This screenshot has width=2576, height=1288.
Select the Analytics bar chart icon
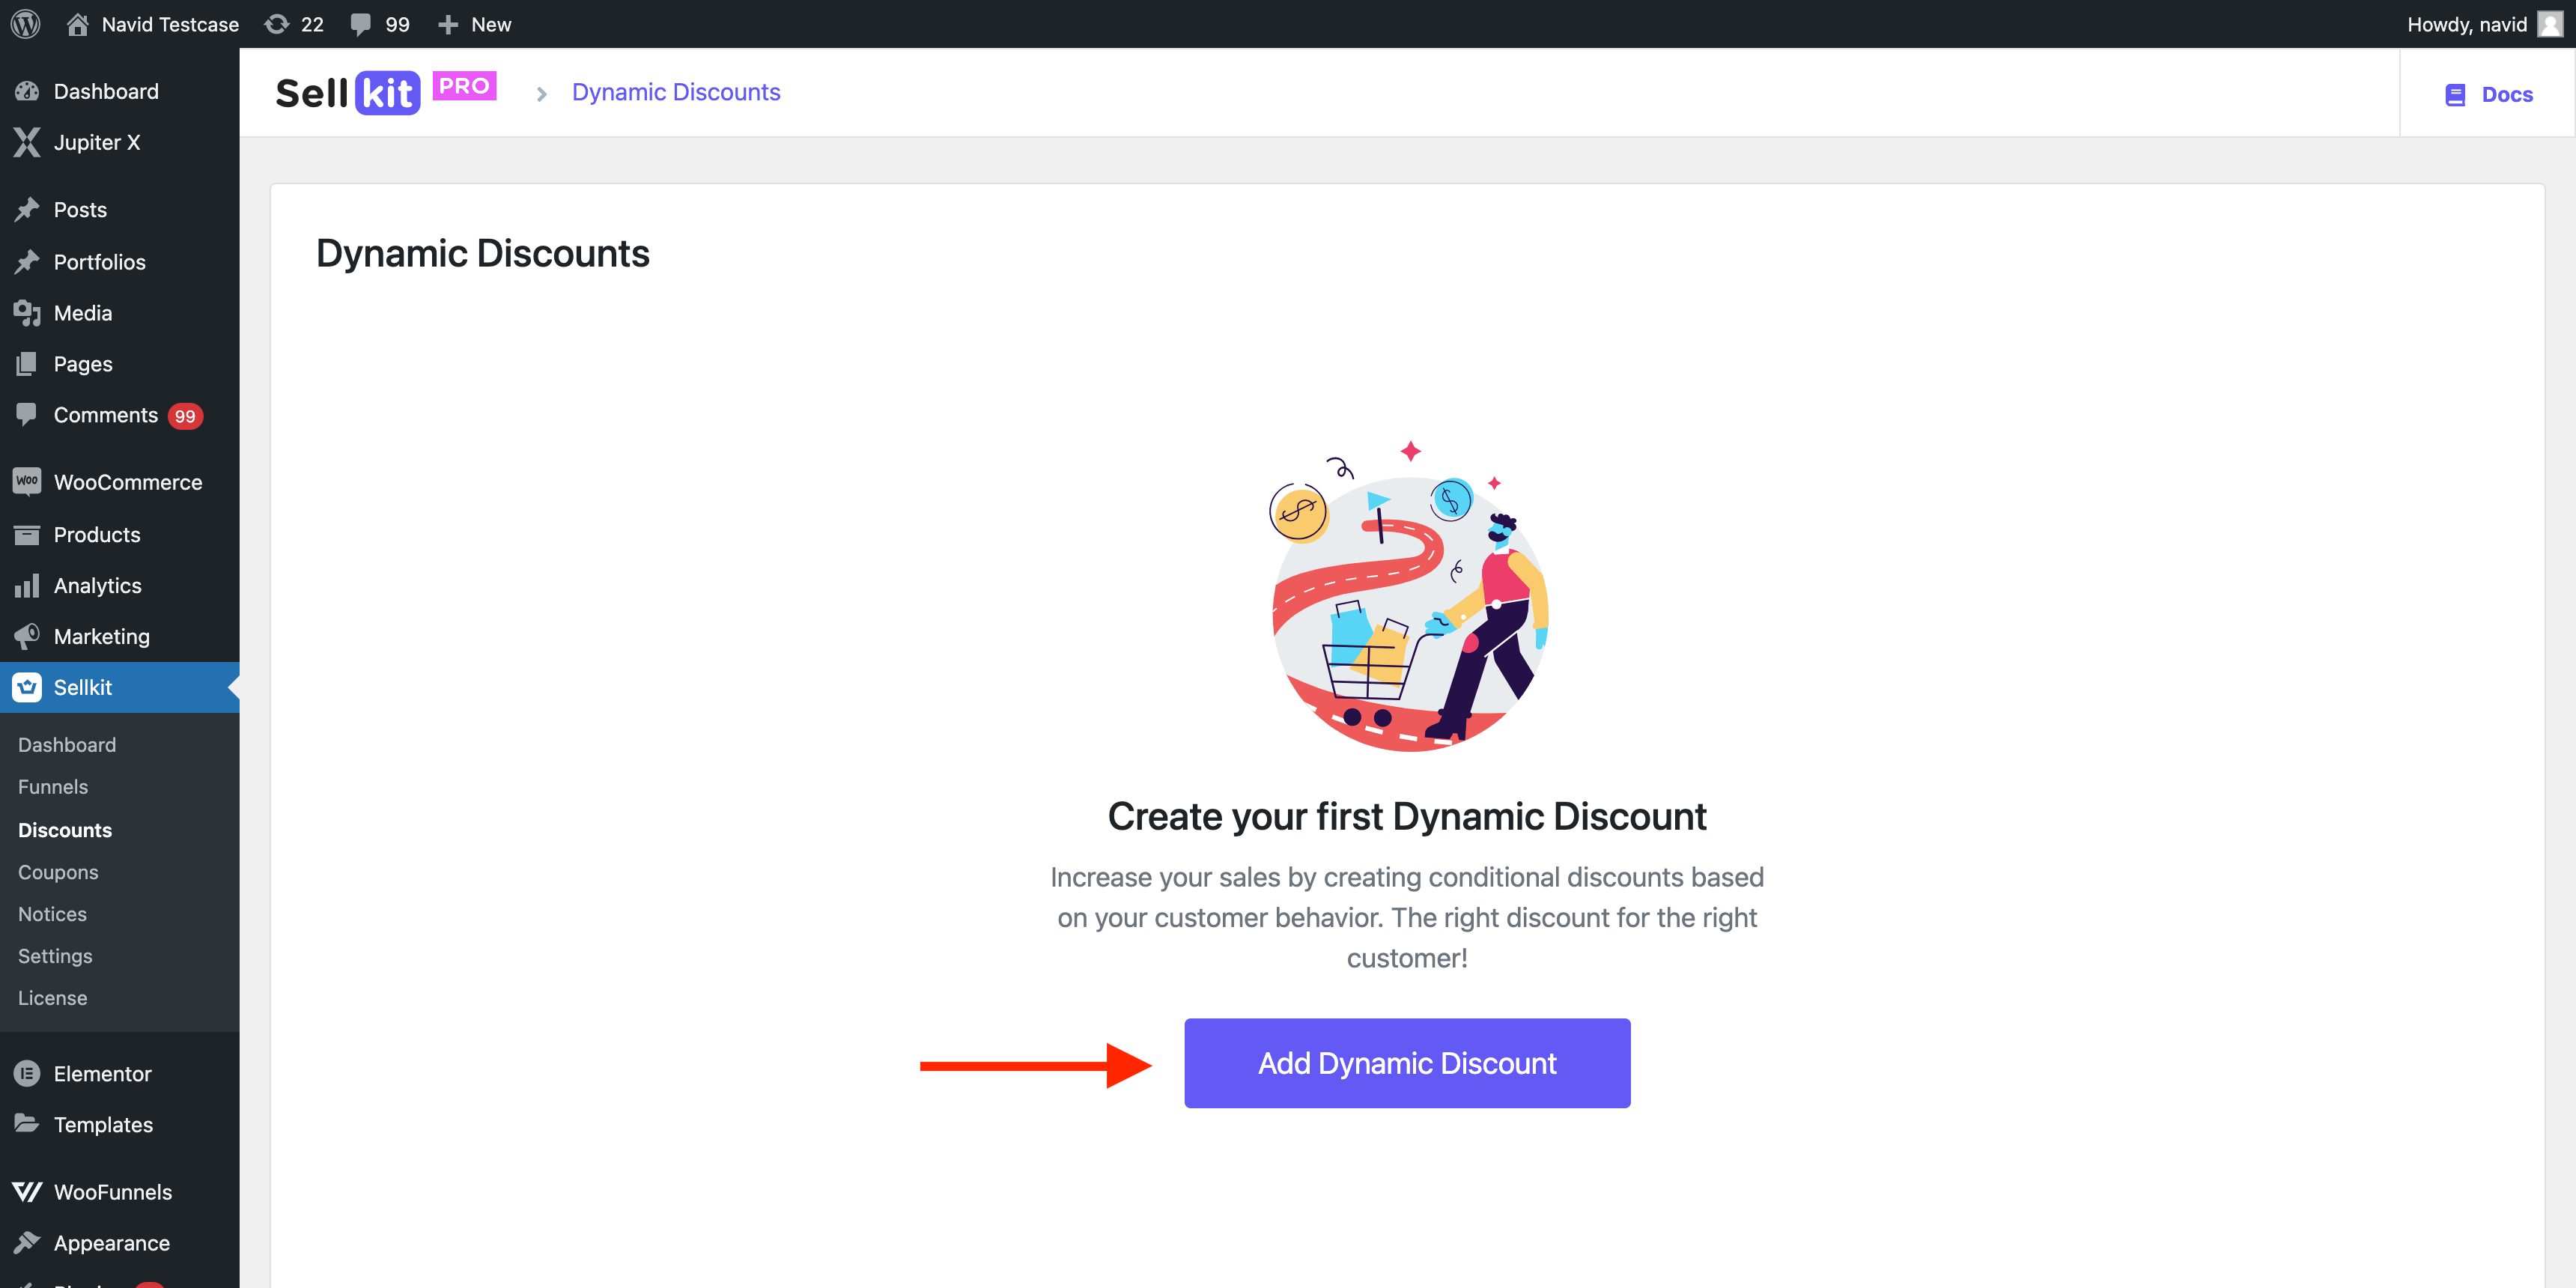point(27,585)
